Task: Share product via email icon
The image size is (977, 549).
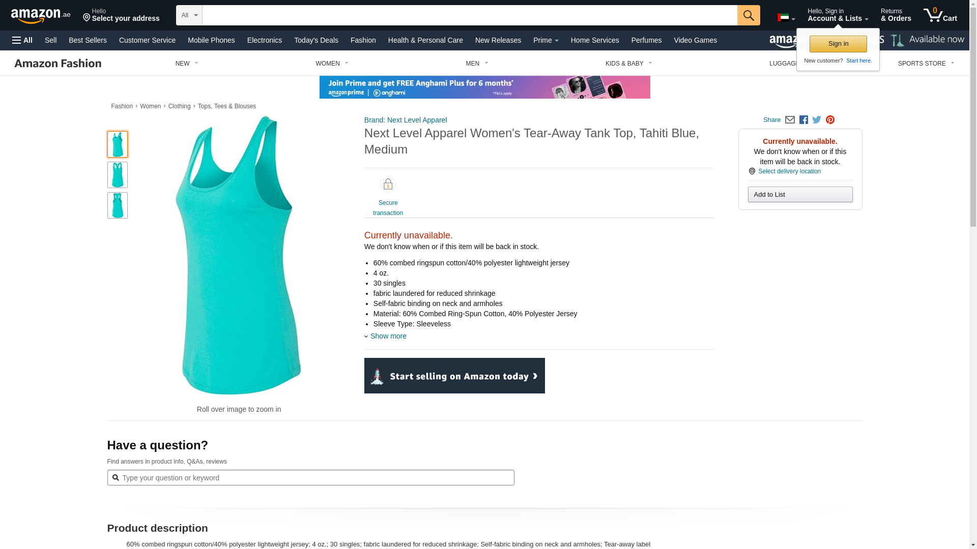Action: point(790,120)
